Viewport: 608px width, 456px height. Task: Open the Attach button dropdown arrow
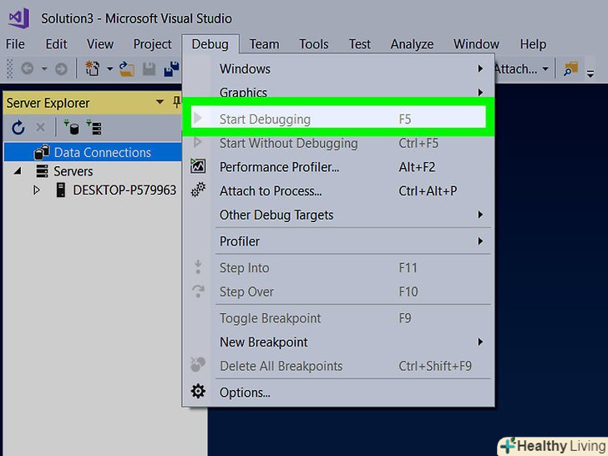(x=545, y=69)
